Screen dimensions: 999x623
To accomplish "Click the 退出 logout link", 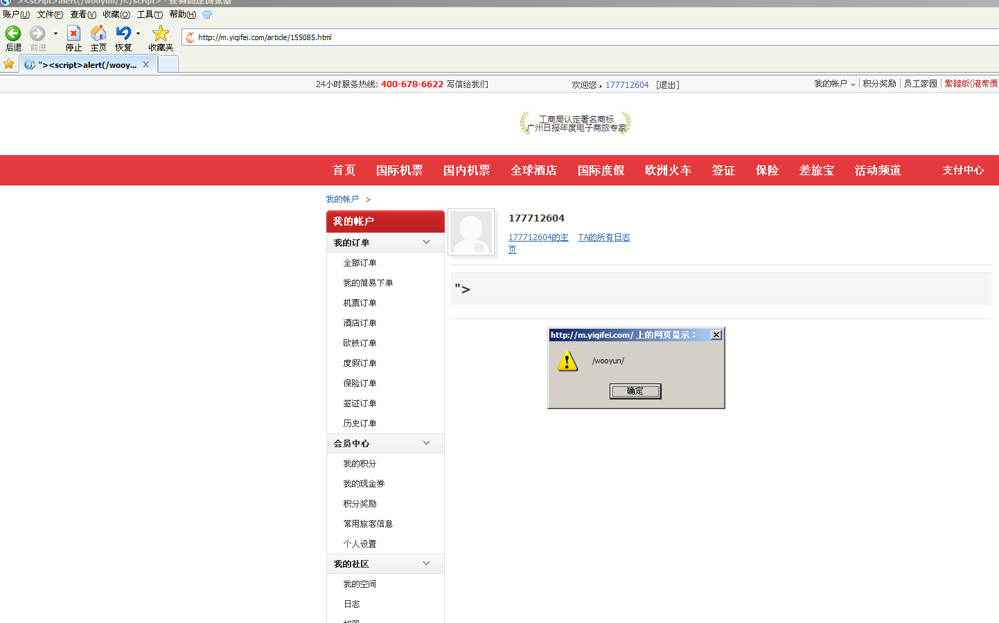I will (668, 85).
